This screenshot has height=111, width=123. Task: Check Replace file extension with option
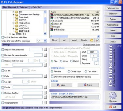click(x=3, y=55)
